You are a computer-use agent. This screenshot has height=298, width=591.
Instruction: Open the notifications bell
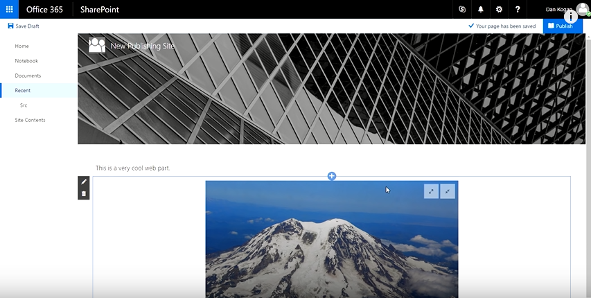pos(481,10)
